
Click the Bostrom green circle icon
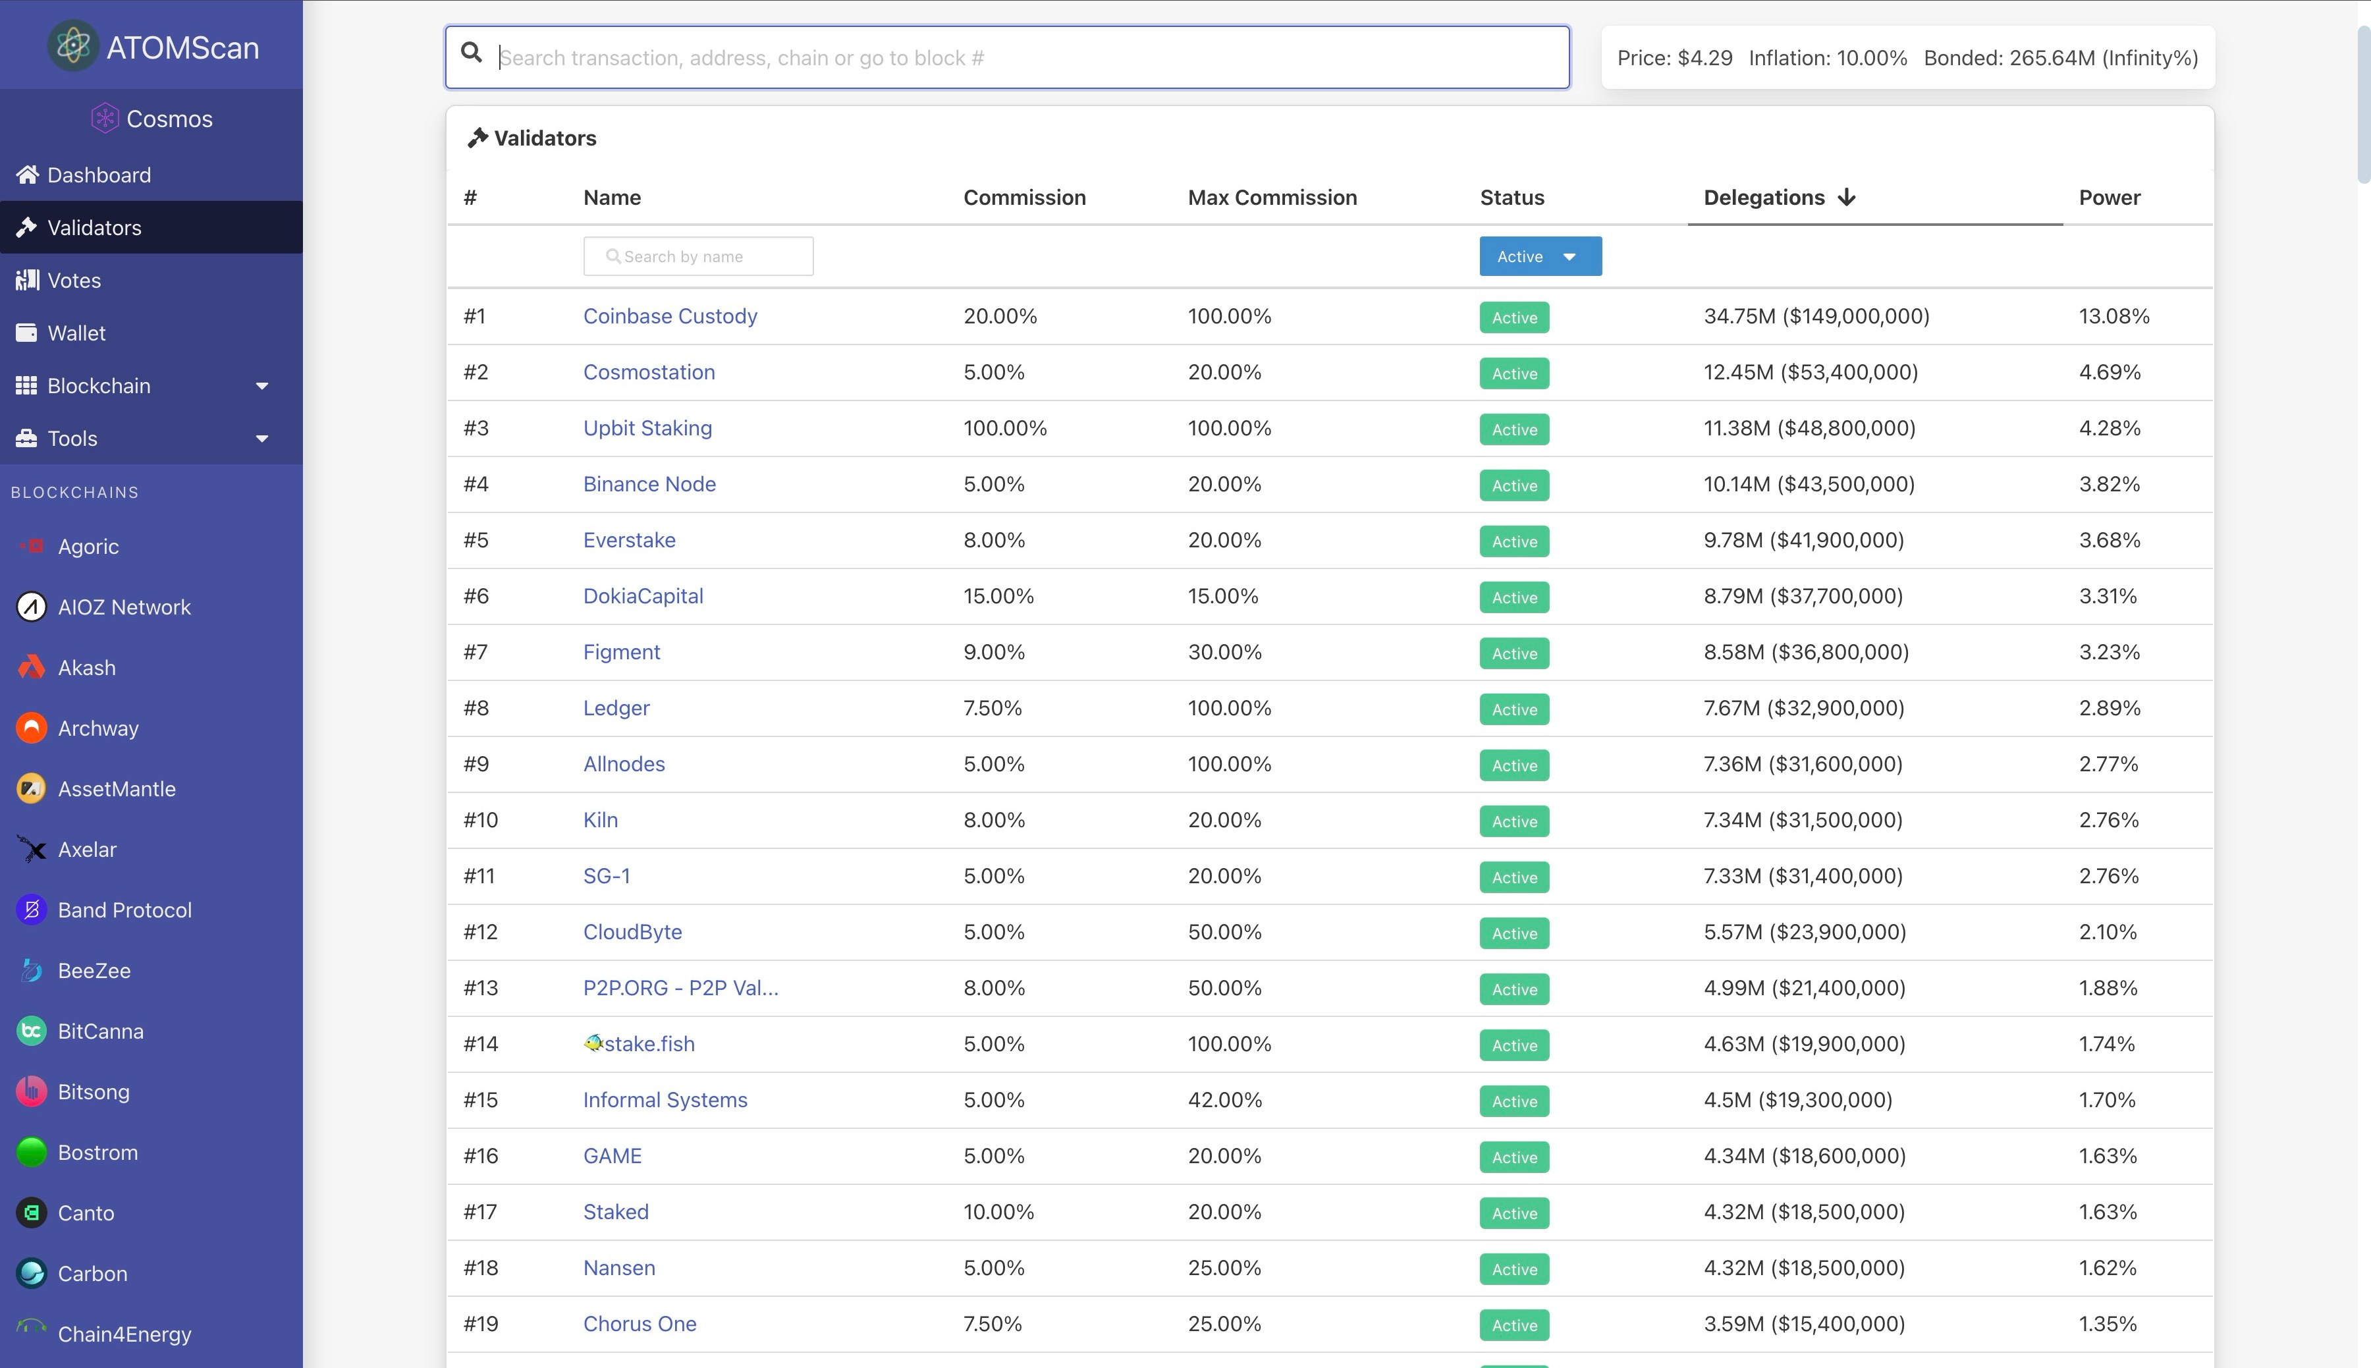[31, 1152]
